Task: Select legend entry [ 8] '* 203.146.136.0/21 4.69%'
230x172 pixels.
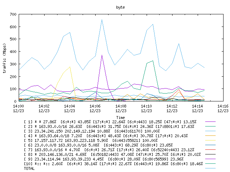Action: pos(112,154)
